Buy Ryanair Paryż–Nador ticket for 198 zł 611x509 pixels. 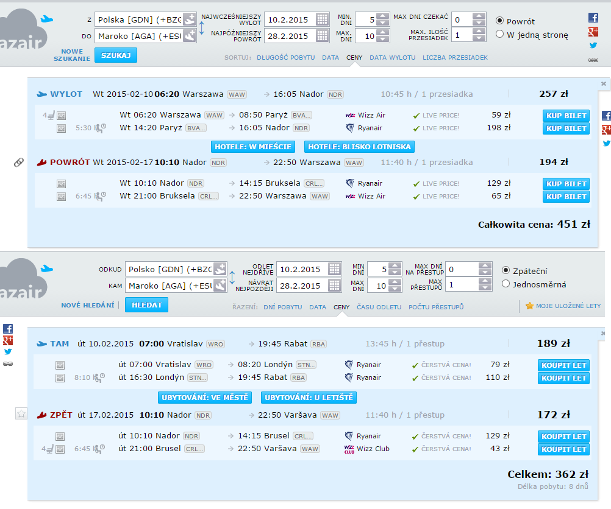pyautogui.click(x=566, y=128)
